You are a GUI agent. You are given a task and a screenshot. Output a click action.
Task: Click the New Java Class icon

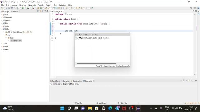coord(41,8)
